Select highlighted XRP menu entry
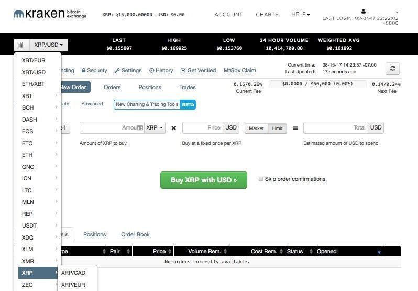 38,273
